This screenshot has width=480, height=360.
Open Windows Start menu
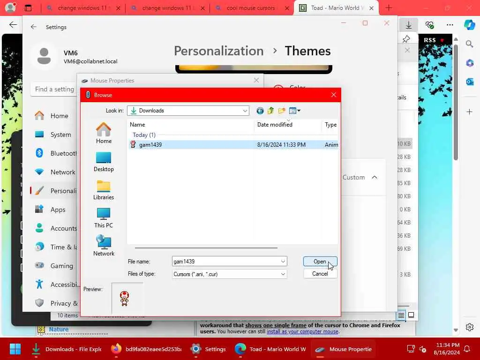click(15, 349)
